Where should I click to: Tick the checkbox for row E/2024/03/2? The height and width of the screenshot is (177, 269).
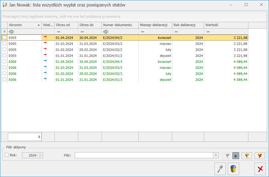coord(4,44)
